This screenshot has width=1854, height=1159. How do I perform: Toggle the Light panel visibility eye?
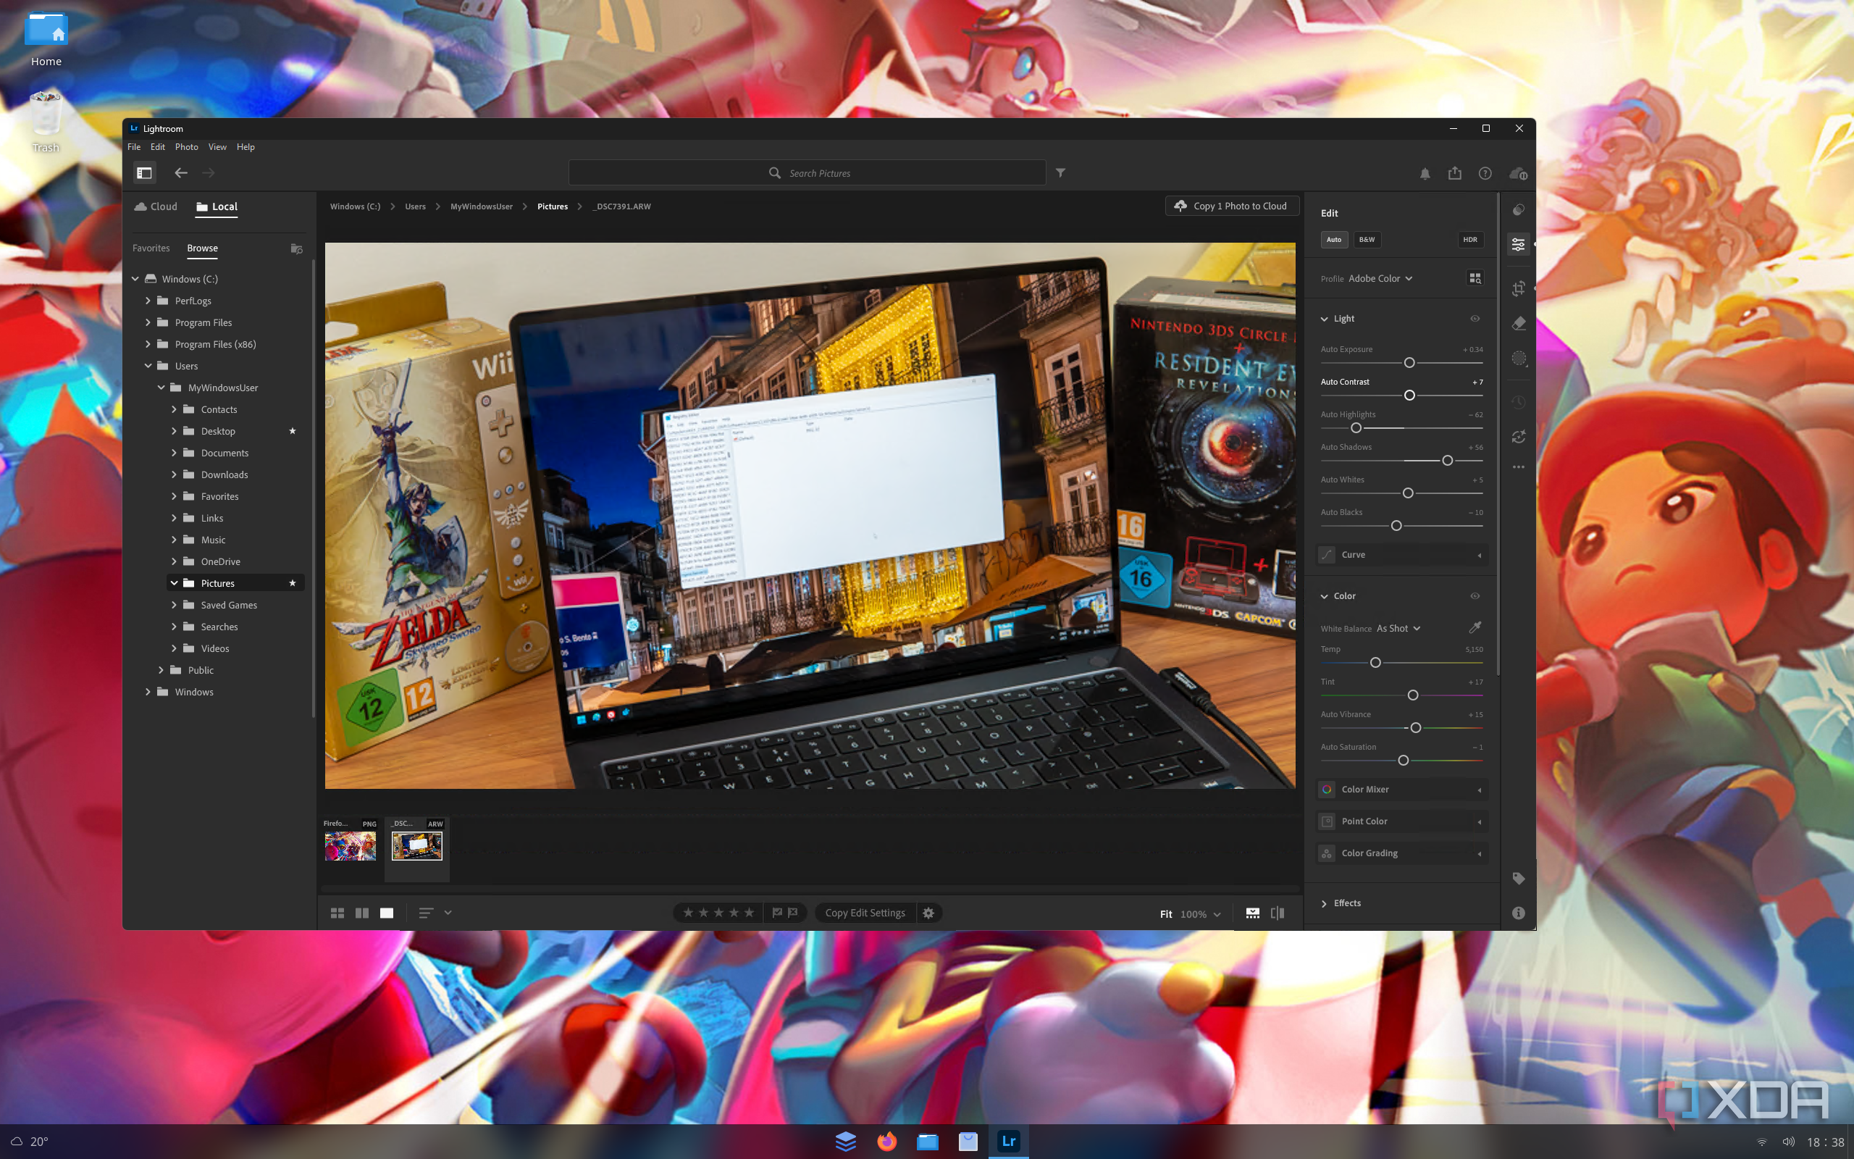pos(1474,319)
